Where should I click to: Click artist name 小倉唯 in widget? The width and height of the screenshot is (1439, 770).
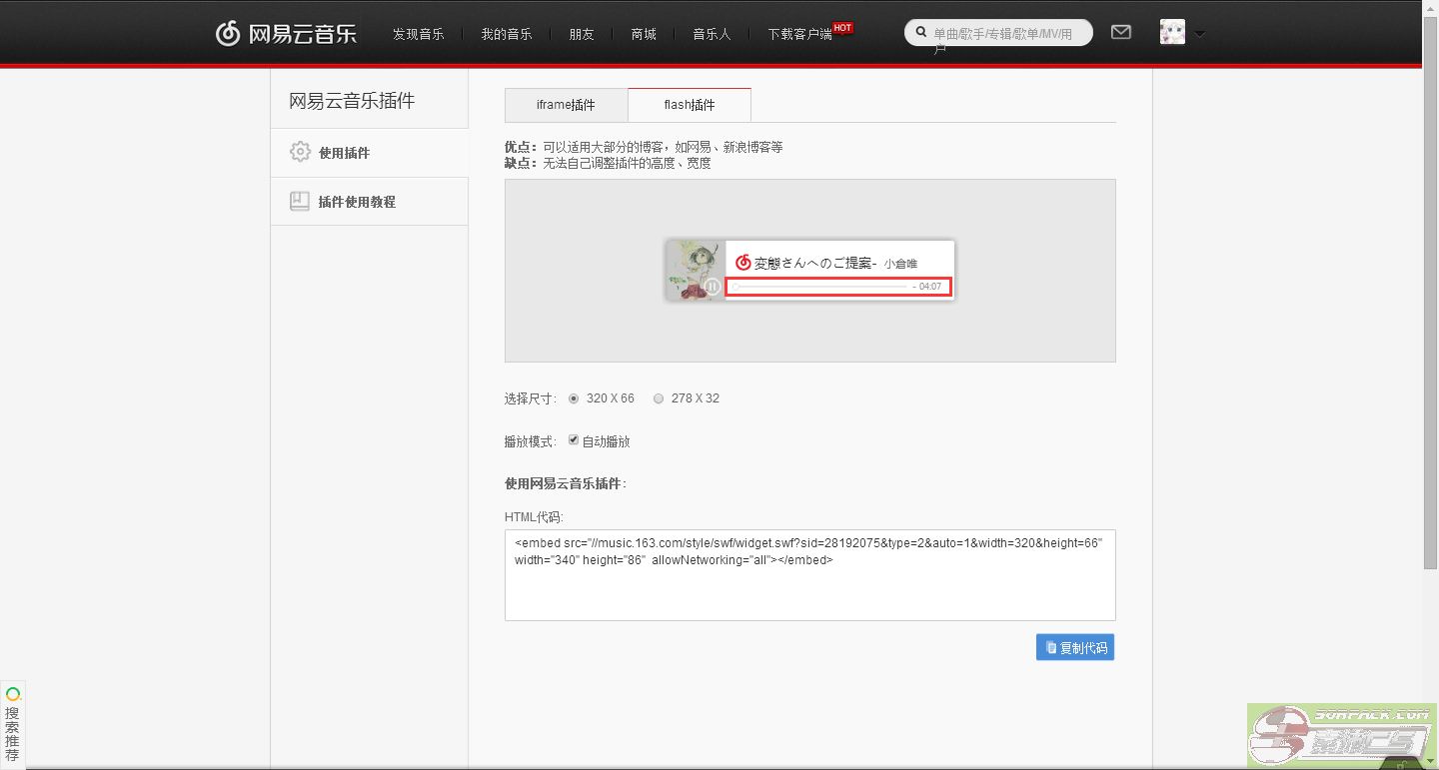900,264
